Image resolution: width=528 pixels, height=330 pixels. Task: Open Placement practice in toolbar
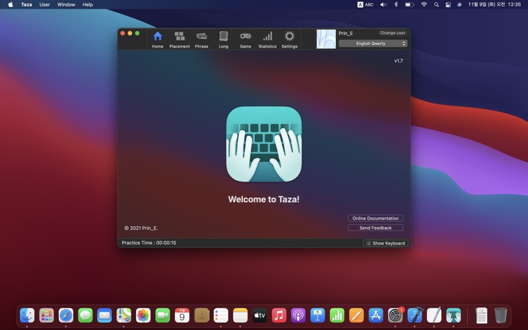coord(180,40)
